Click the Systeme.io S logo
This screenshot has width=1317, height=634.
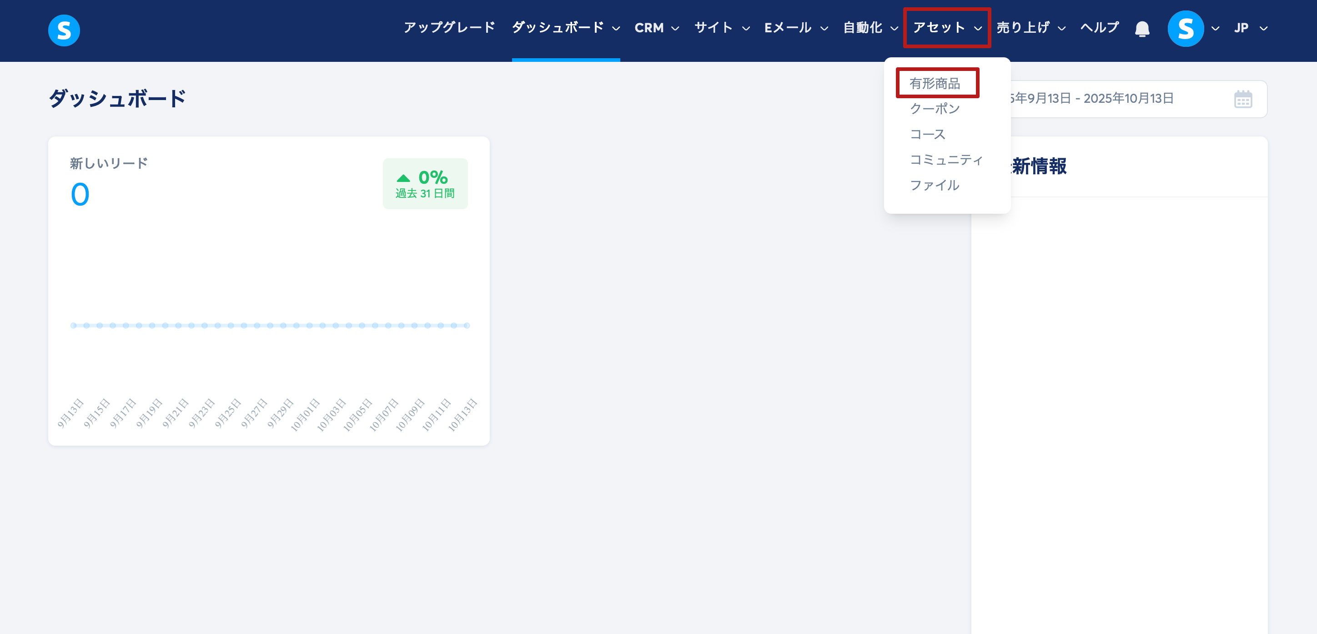tap(64, 30)
